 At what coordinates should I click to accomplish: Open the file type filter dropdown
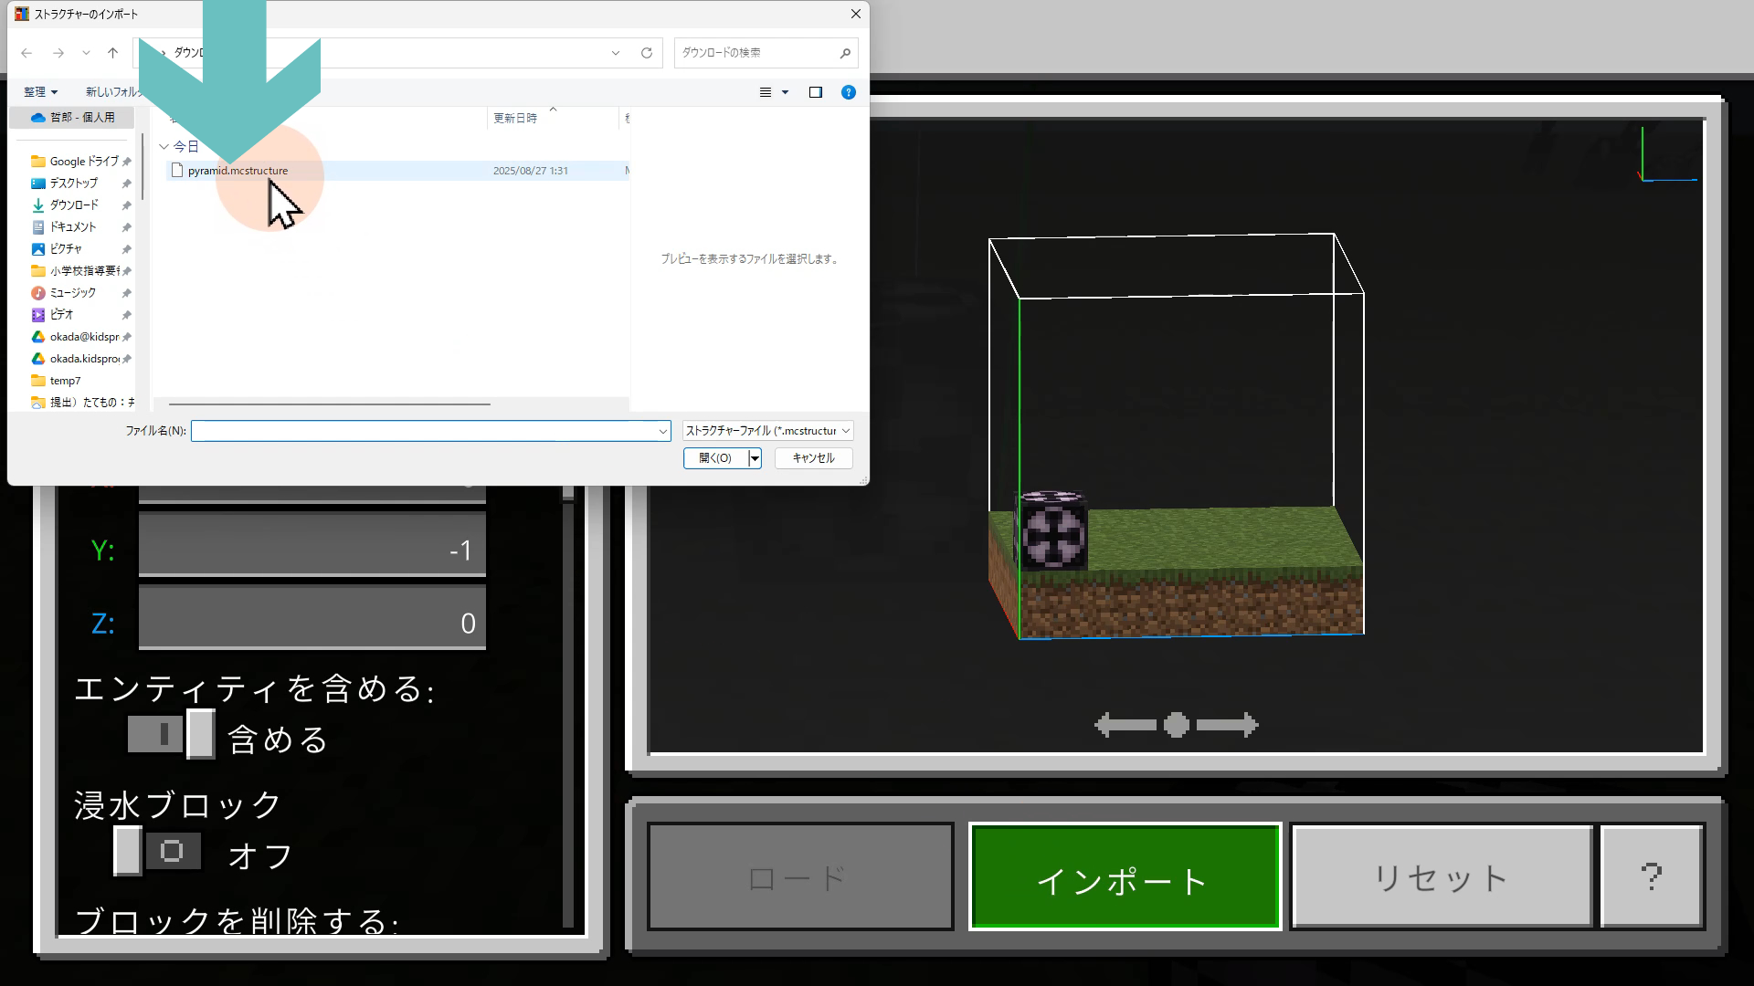768,431
